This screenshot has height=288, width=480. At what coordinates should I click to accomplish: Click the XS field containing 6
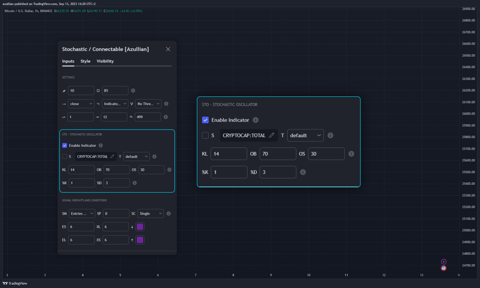click(116, 240)
